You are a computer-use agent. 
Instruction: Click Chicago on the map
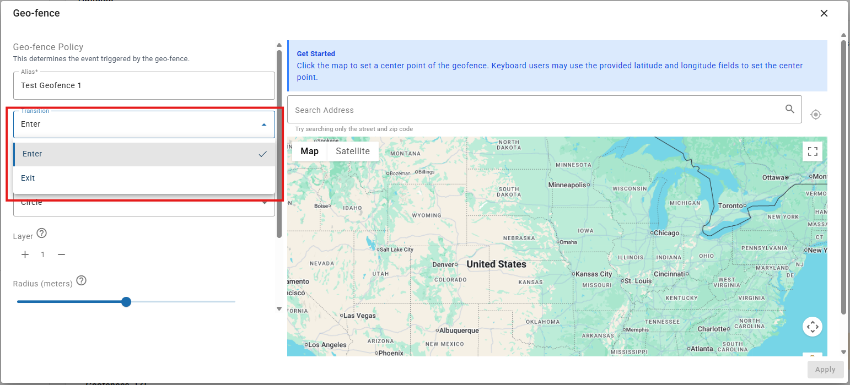coord(666,233)
